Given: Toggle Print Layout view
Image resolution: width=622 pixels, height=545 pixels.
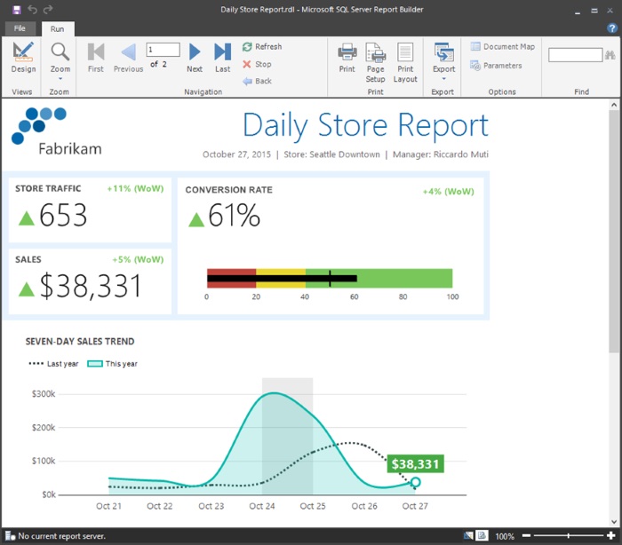Looking at the screenshot, I should pos(405,57).
